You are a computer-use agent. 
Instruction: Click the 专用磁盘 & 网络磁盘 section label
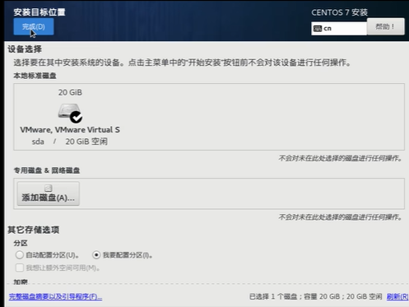coord(47,170)
